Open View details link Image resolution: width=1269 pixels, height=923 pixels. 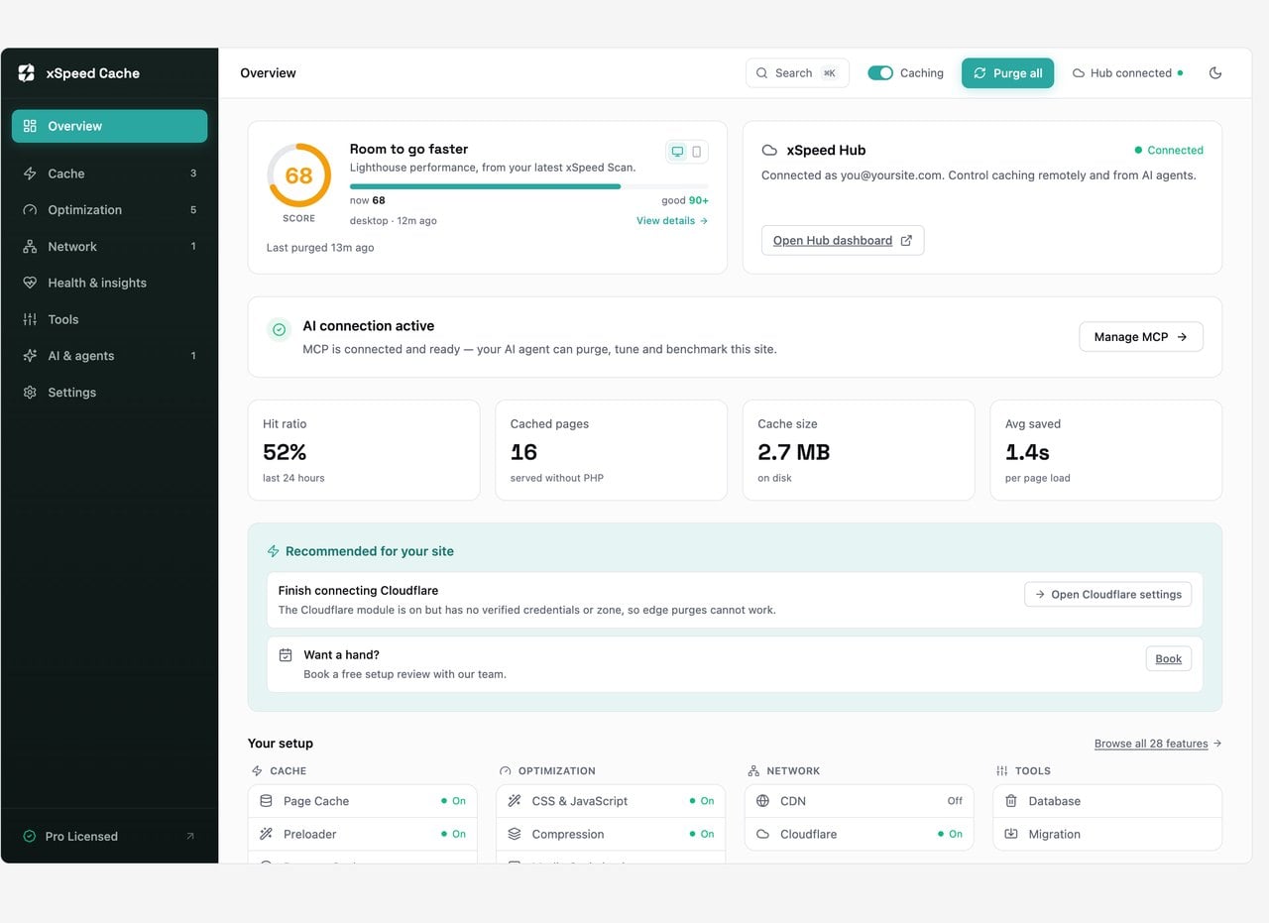(x=672, y=221)
